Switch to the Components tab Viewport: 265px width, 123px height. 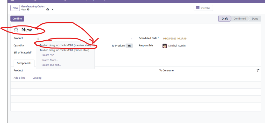point(24,63)
